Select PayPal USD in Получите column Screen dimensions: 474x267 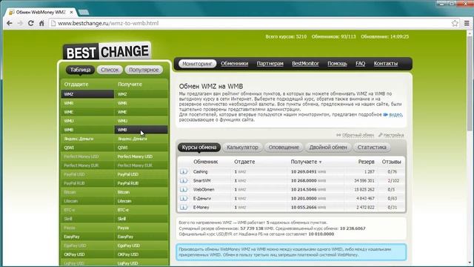coord(141,174)
